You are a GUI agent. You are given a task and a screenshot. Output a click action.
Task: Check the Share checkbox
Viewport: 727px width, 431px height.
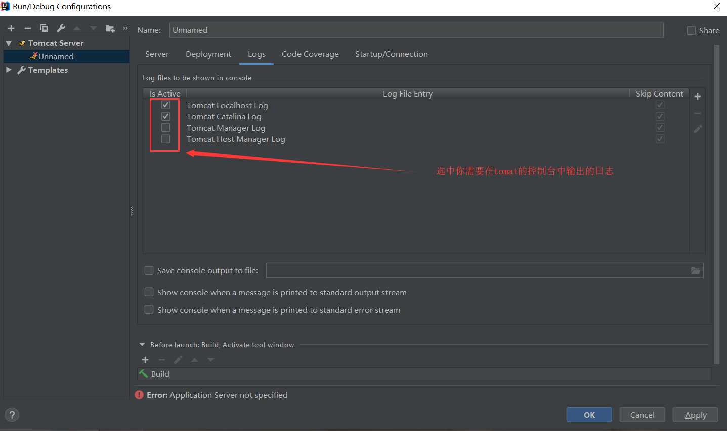pos(691,30)
